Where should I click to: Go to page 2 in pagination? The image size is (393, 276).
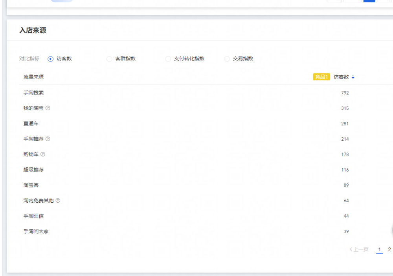(389, 249)
